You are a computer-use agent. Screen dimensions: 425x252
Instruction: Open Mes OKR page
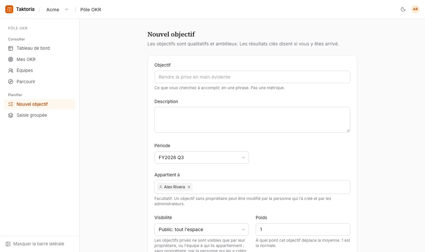(x=40, y=60)
